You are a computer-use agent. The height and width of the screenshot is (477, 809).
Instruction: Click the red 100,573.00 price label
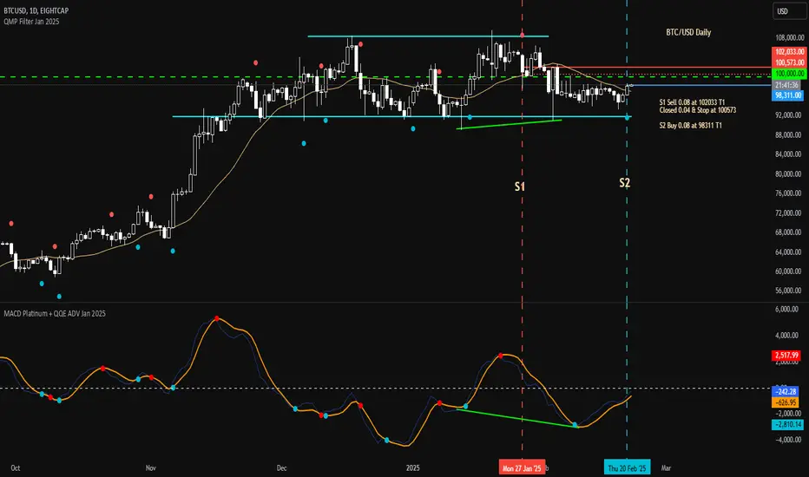pyautogui.click(x=789, y=62)
